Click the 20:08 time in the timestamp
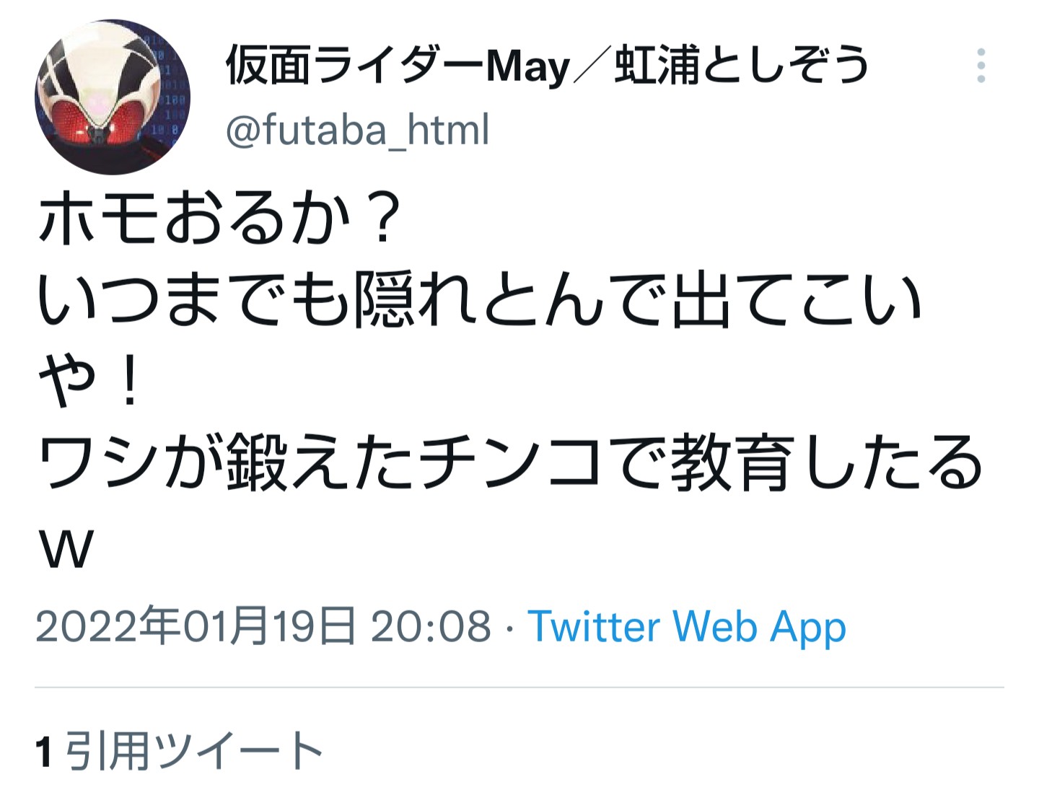 (x=431, y=626)
